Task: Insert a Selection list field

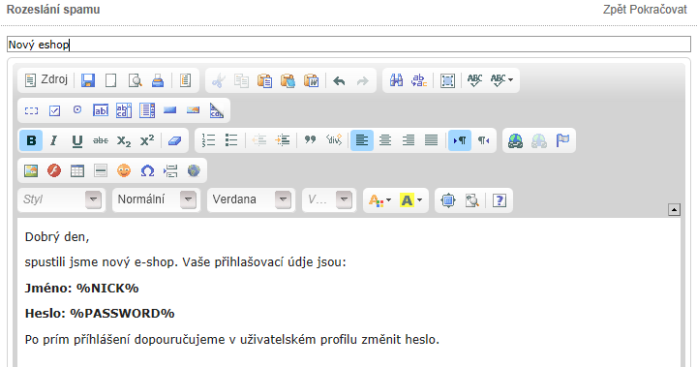Action: point(147,110)
